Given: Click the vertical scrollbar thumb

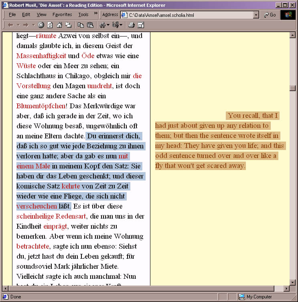Looking at the screenshot, I should tap(293, 88).
